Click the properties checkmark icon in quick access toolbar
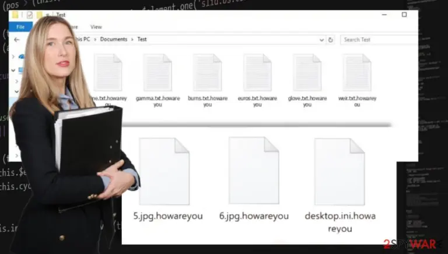 29,15
